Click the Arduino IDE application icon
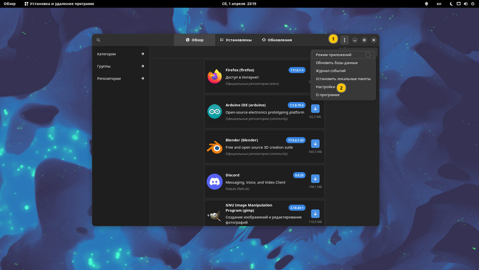 tap(214, 112)
